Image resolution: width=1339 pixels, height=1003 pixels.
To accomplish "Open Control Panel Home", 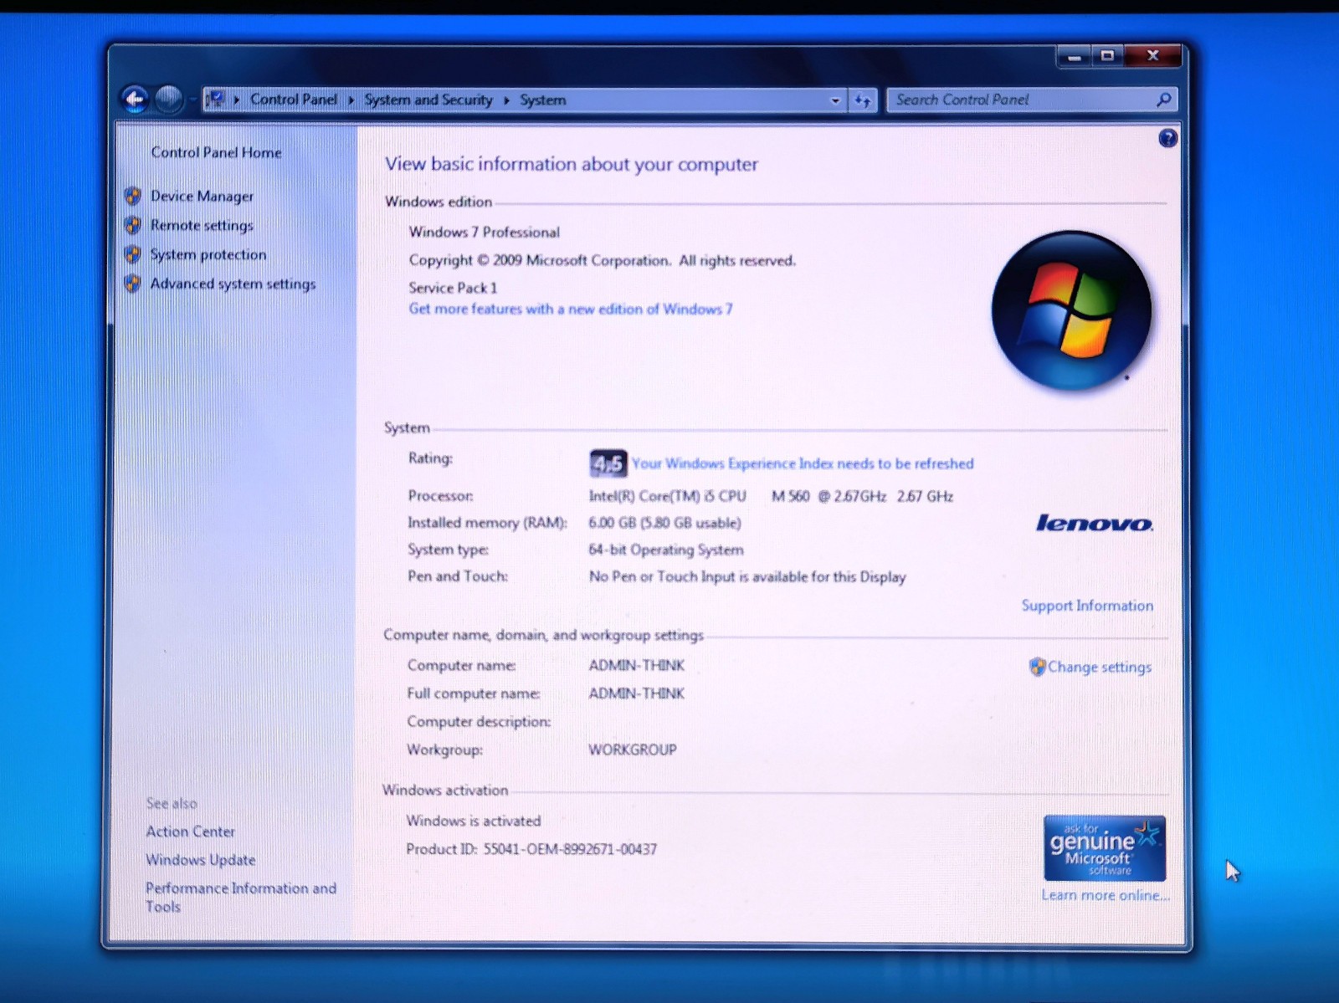I will click(216, 152).
